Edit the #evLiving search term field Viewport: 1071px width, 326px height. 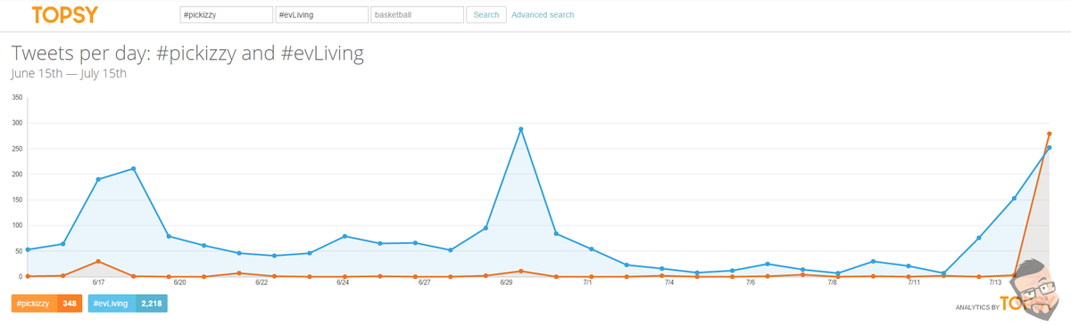[321, 15]
